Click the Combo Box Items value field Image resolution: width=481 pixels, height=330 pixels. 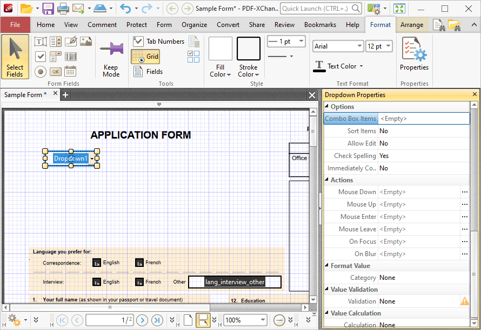coord(424,119)
